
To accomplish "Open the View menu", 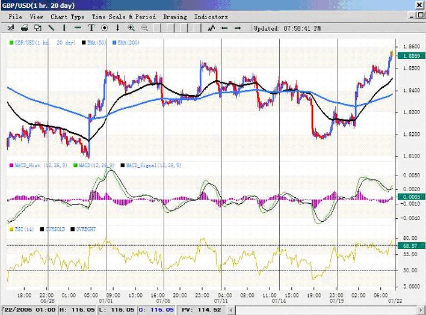I will [37, 17].
